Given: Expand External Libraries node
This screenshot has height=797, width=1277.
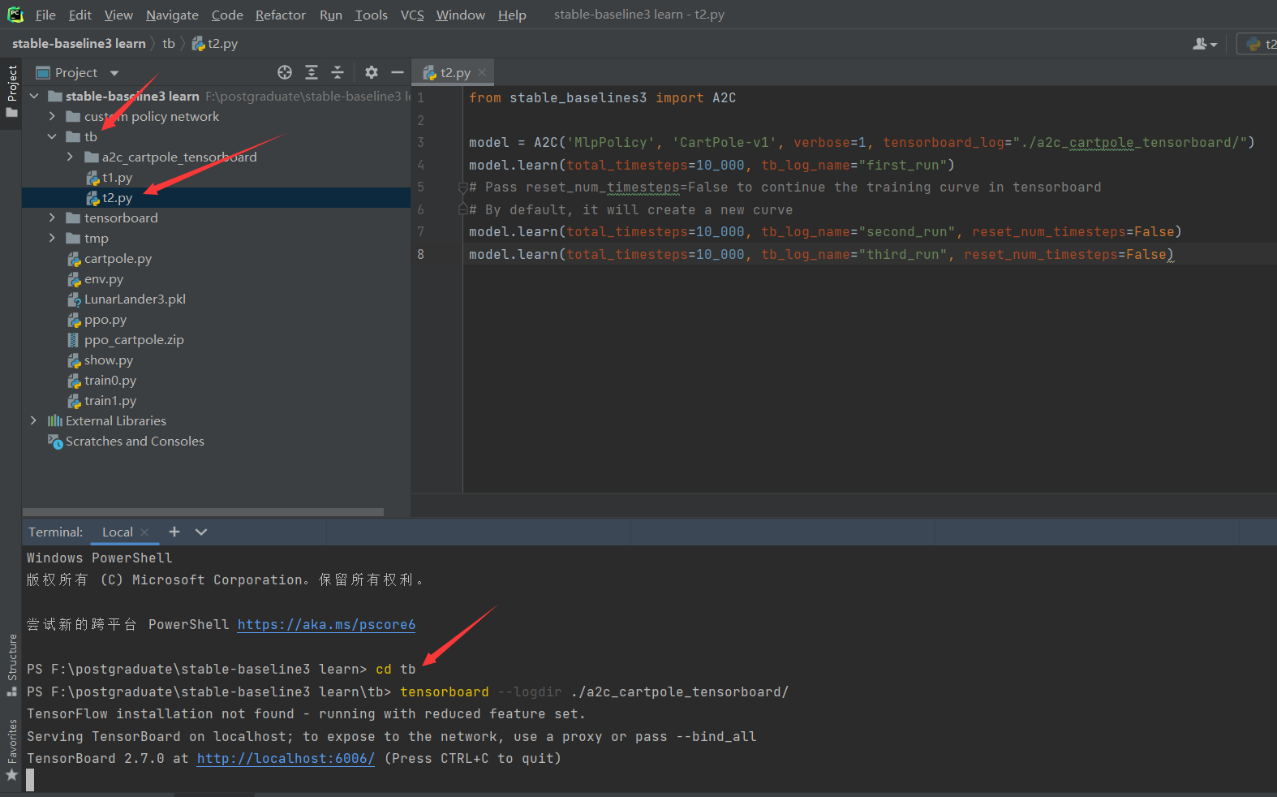Looking at the screenshot, I should [x=33, y=420].
